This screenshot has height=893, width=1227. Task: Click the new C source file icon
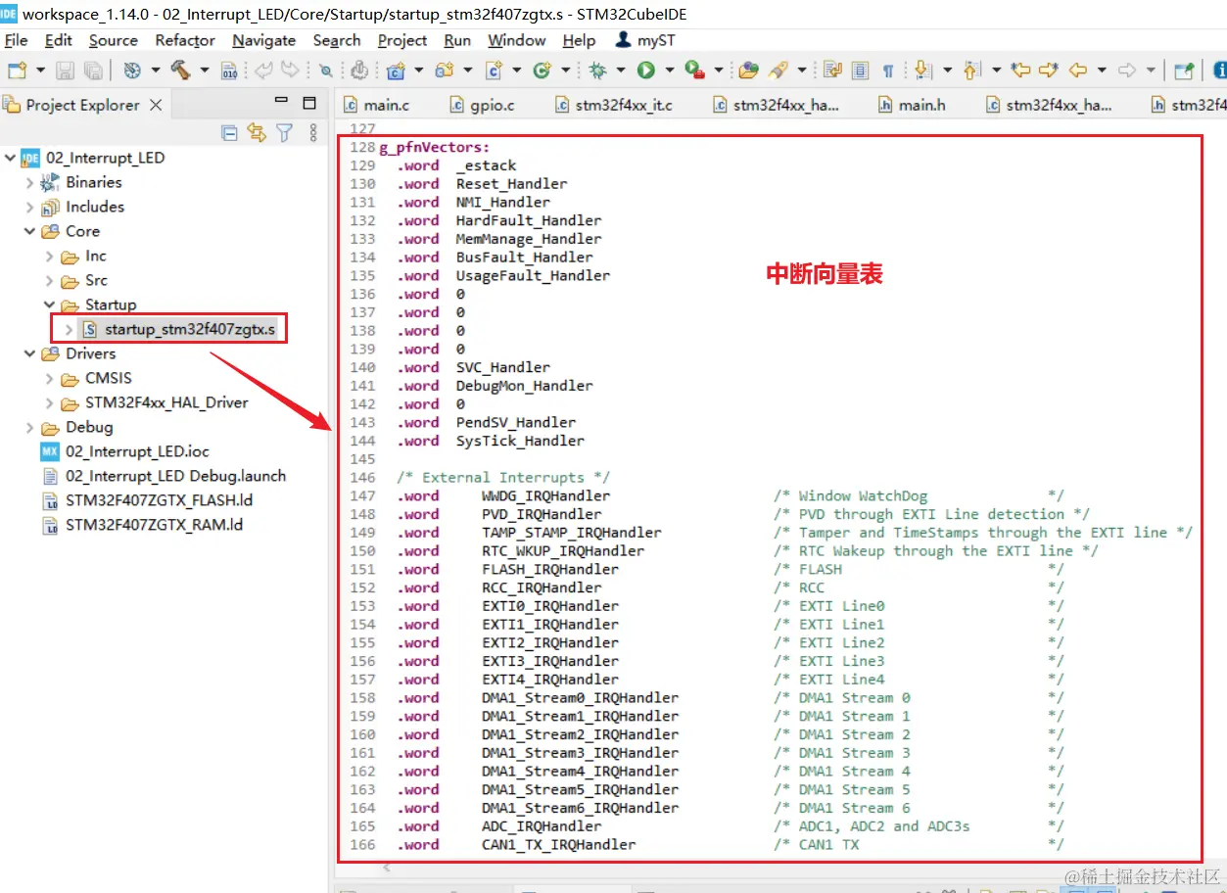[494, 70]
